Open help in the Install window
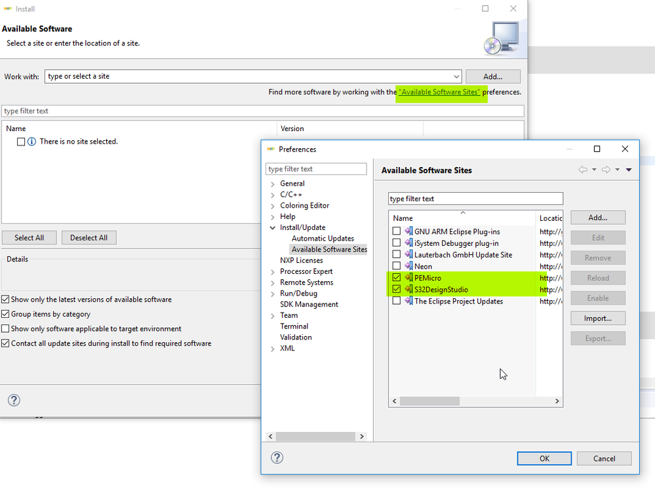 [14, 400]
